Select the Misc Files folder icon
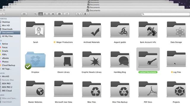Viewport: 190px width, 106px height. click(92, 89)
